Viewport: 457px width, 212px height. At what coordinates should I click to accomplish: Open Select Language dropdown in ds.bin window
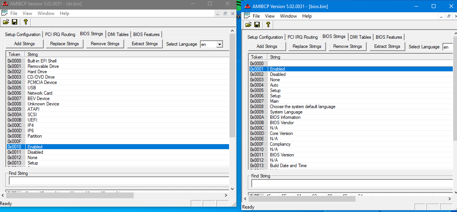coord(220,44)
